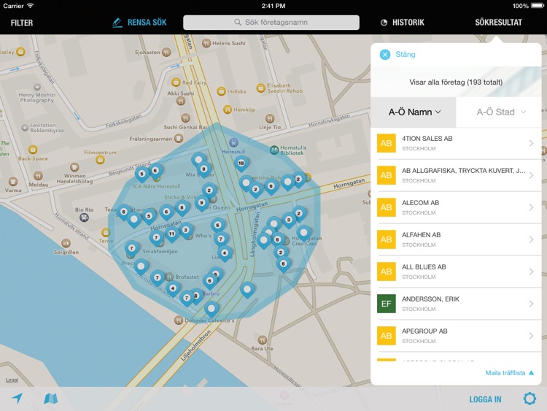
Task: Tap the Frälsningsarmén map icon
Action: coord(179,139)
